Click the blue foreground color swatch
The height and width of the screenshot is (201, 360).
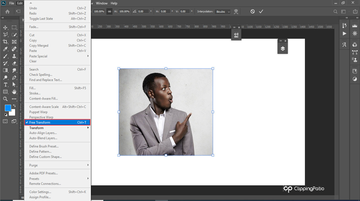(x=8, y=108)
